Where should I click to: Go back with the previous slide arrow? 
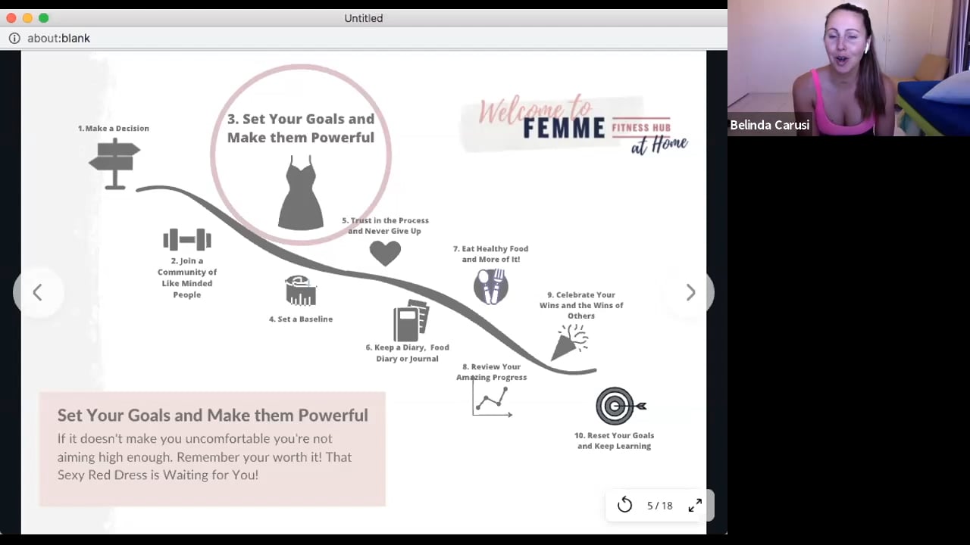[37, 293]
